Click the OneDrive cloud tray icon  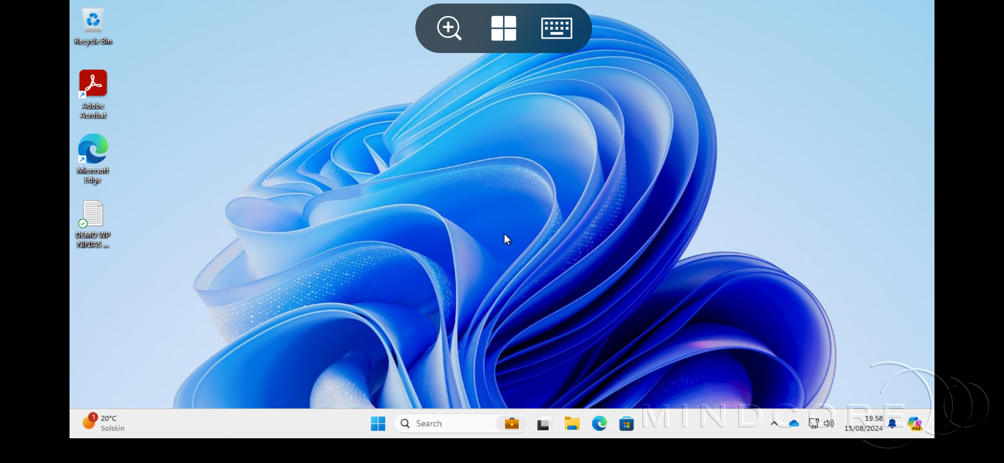tap(794, 423)
